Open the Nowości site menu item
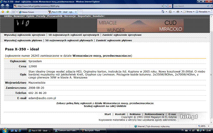The width and height of the screenshot is (213, 133). 19,16
